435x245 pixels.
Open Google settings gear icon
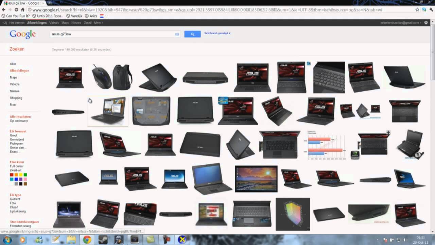click(x=426, y=23)
